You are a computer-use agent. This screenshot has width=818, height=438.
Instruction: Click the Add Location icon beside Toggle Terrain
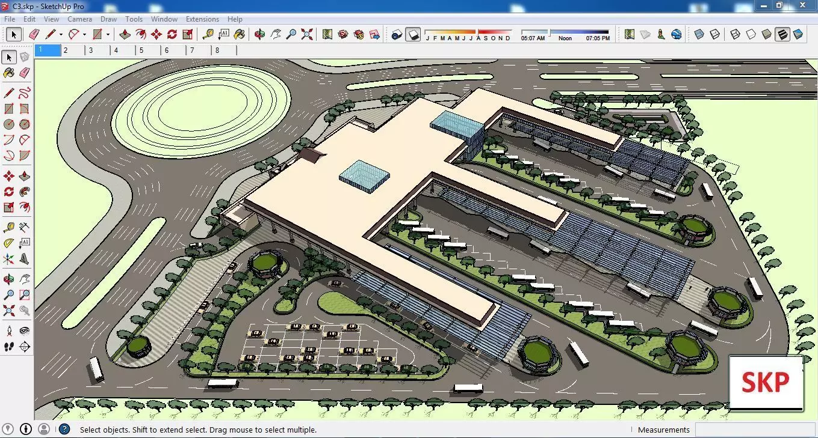[x=630, y=34]
